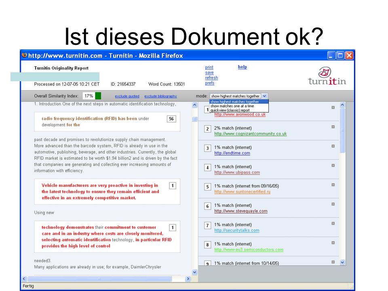Exclude the 10/14/05 internet match with its X icon
Screen dimensions: 388x291
pyautogui.click(x=333, y=262)
